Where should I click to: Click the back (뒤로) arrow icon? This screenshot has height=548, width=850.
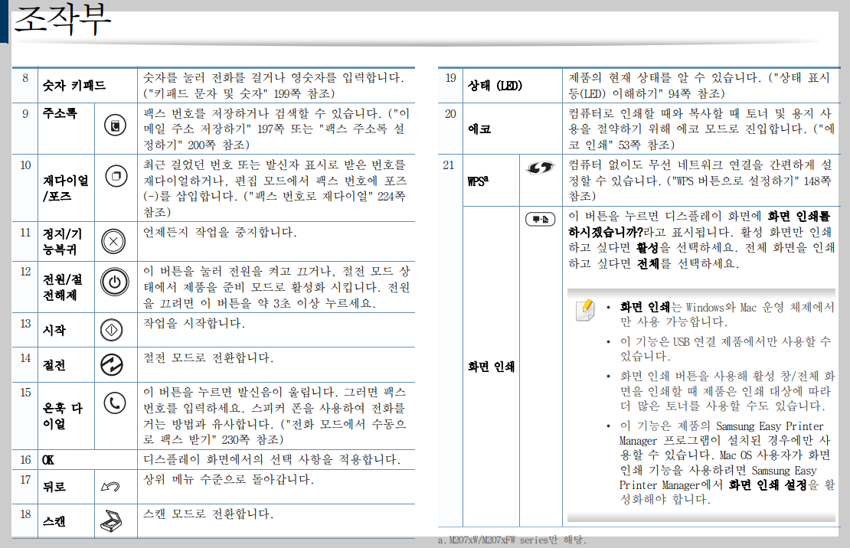[x=110, y=487]
